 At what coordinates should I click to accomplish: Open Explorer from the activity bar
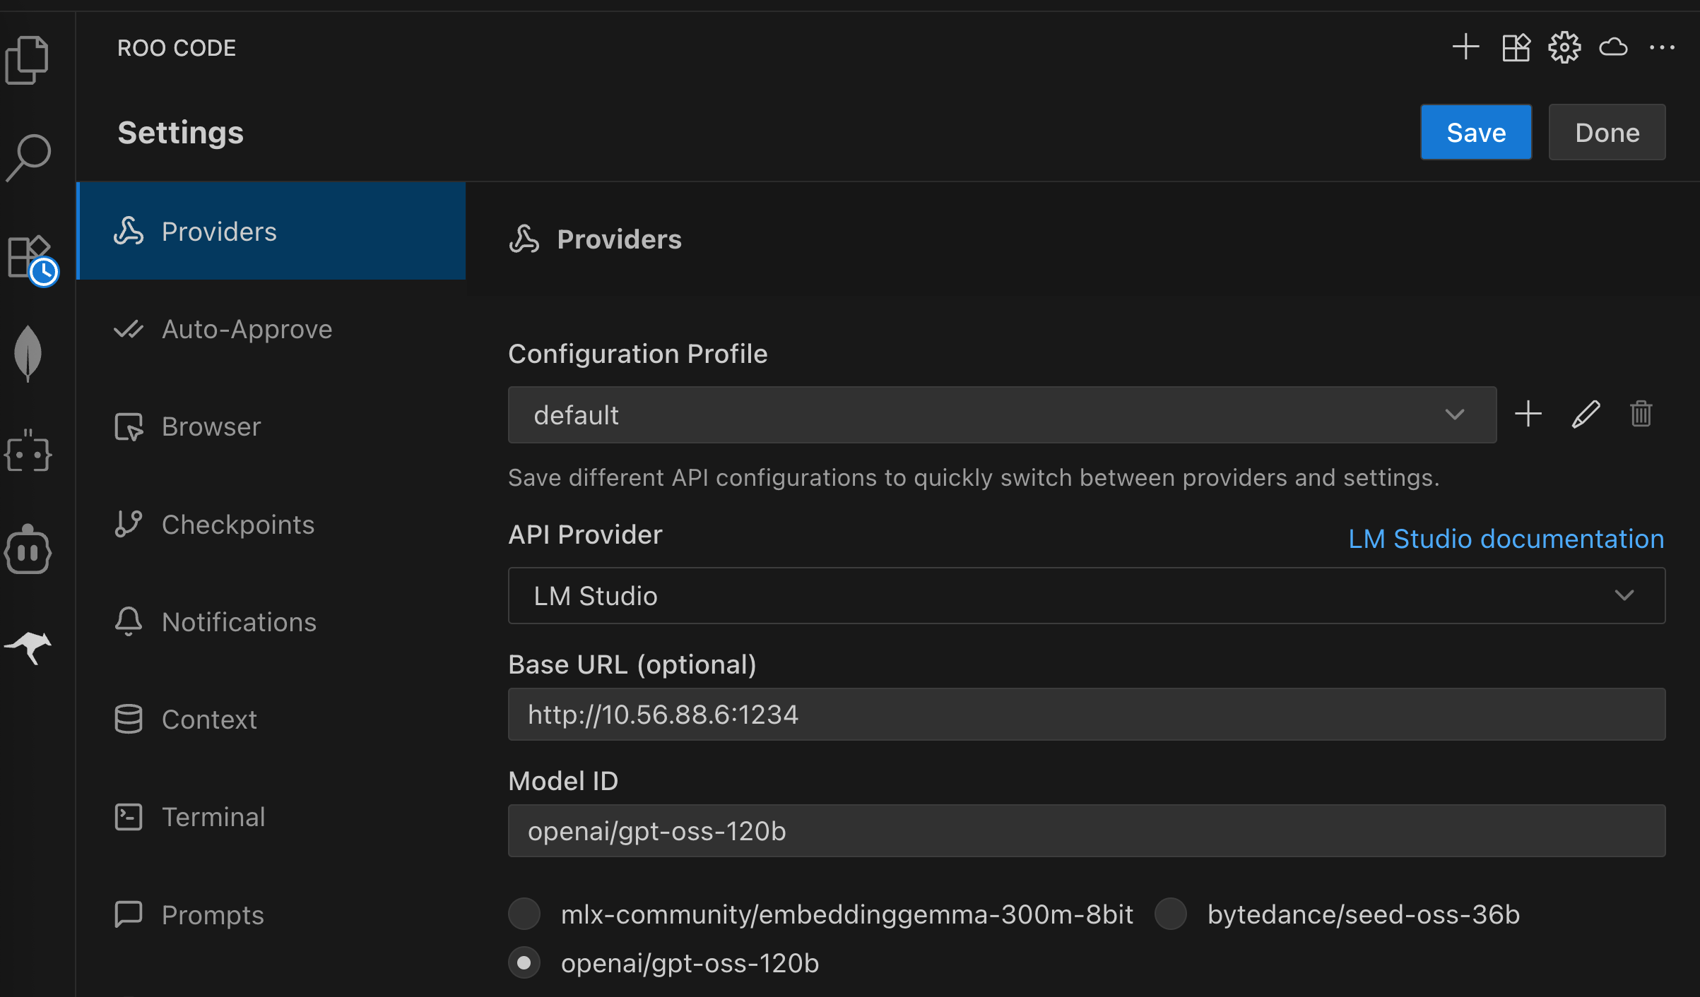27,60
